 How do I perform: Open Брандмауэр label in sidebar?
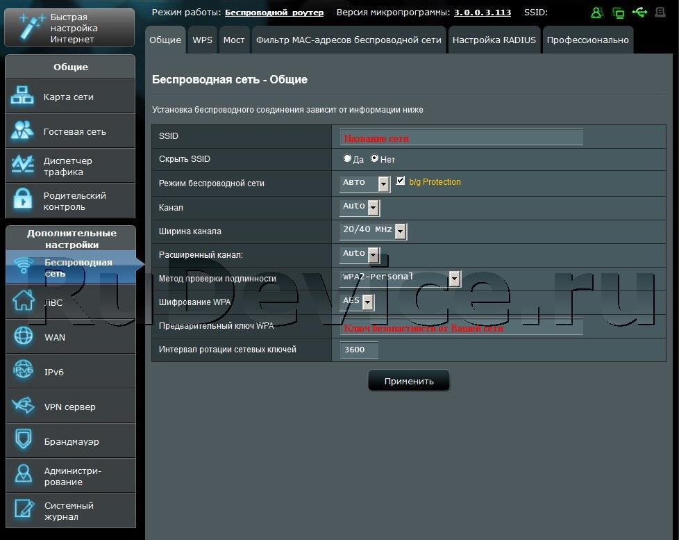tap(72, 441)
